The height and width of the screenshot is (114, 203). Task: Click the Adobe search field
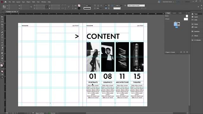(x=183, y=2)
